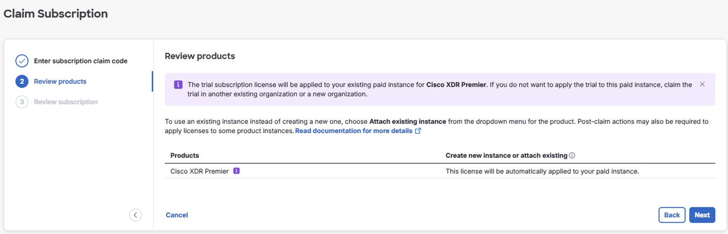Click the completed step checkmark icon
The height and width of the screenshot is (234, 728).
22,61
